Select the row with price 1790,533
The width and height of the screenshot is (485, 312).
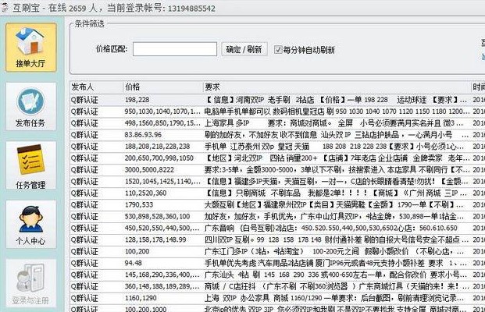(x=277, y=204)
